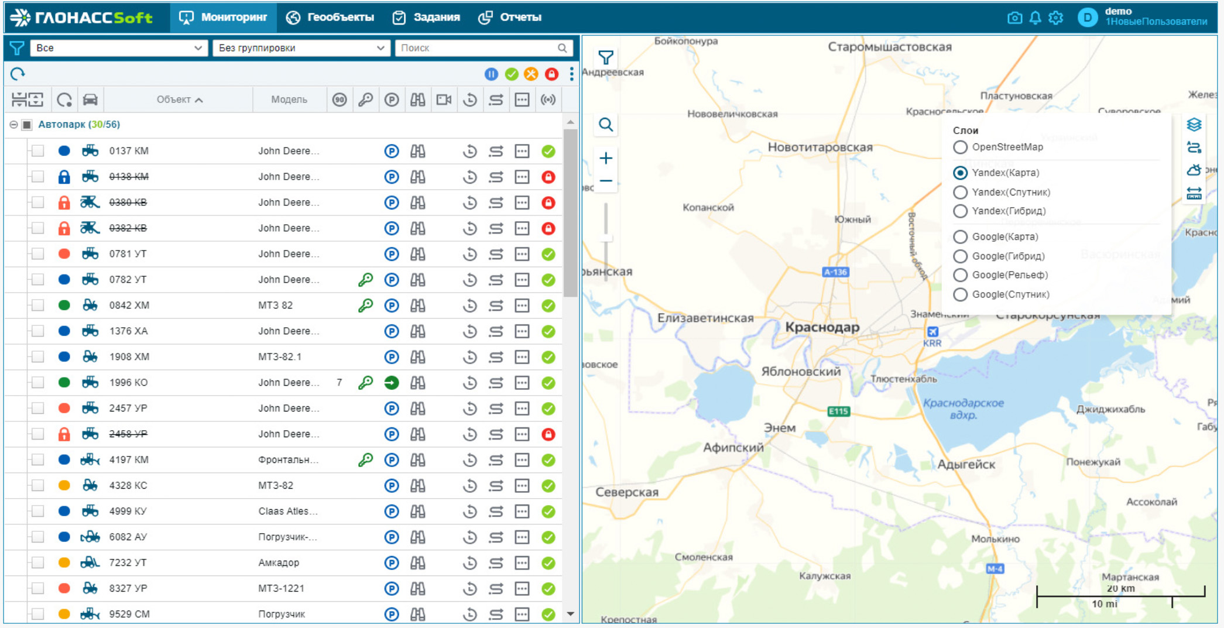Viewport: 1224px width, 628px height.
Task: Click the refresh icon above the object list
Action: 18,74
